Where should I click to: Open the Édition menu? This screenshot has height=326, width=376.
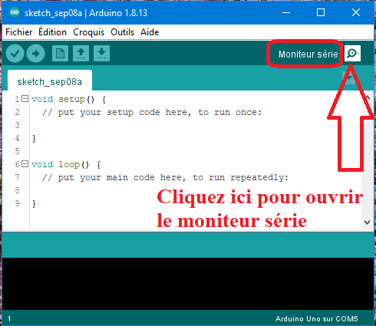[x=52, y=32]
